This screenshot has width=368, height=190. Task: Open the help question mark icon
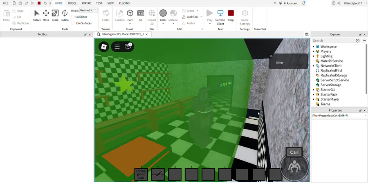pyautogui.click(x=334, y=3)
